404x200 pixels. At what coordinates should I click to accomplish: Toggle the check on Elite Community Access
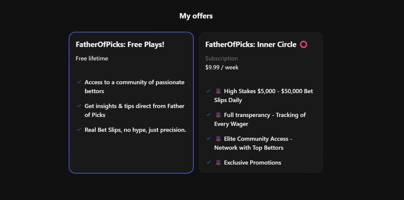209,138
